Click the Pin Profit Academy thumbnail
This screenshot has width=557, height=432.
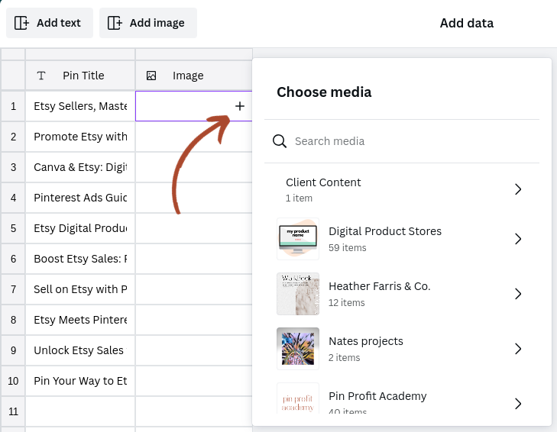298,398
